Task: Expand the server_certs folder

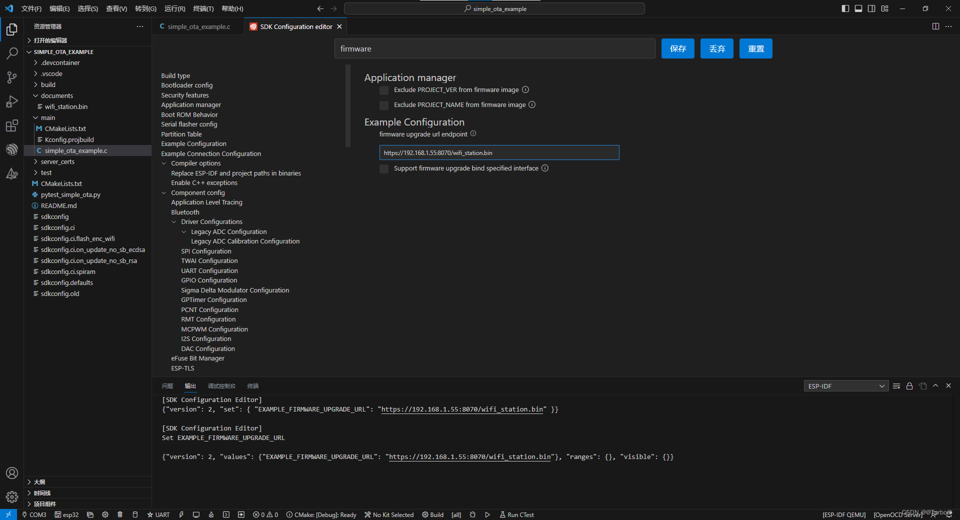Action: pos(57,161)
